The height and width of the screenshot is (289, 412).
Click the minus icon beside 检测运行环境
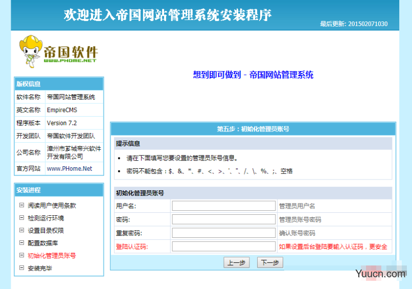[22, 218]
